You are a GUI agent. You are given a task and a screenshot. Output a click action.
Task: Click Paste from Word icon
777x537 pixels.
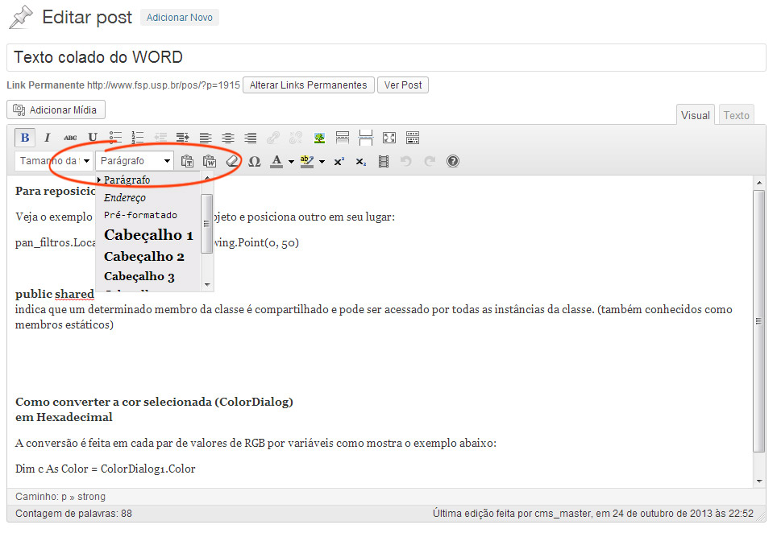[210, 161]
